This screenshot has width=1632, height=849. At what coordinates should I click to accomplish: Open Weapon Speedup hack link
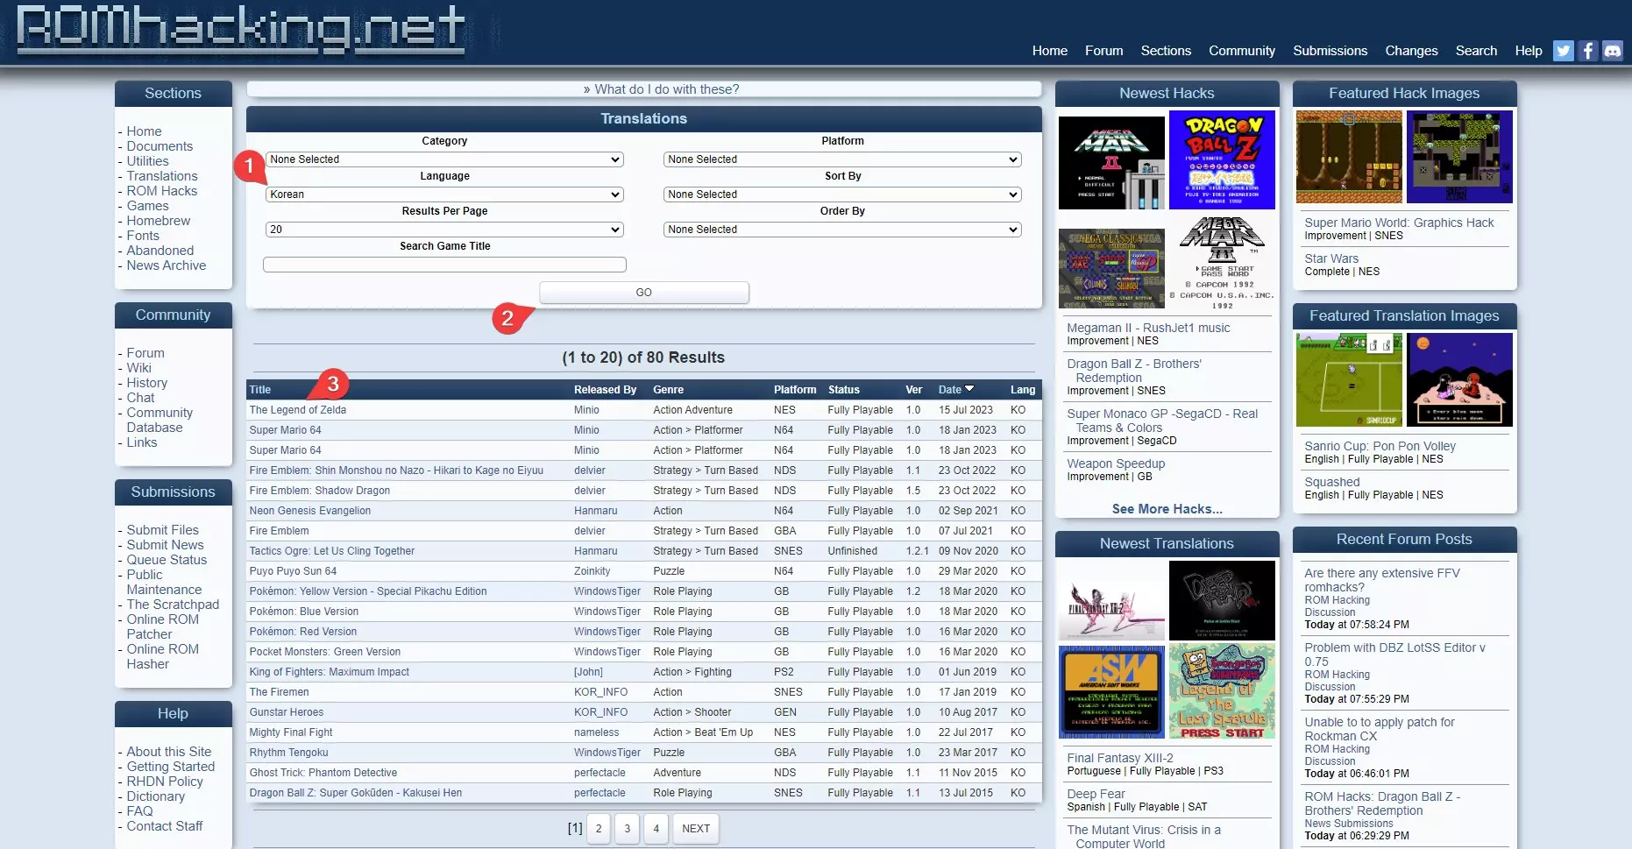coord(1116,463)
